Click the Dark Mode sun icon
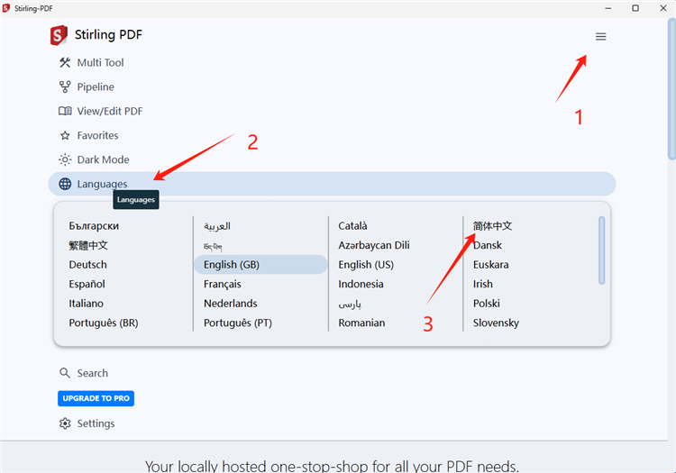676x473 pixels. [x=65, y=159]
